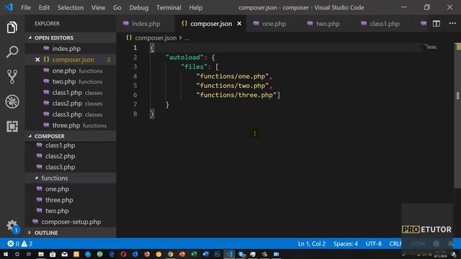Click the breadcrumb ellipsis after composer.json

point(187,38)
